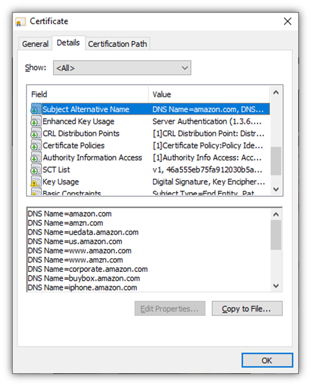
Task: Click the DNS names box scroll up arrow
Action: [x=276, y=214]
